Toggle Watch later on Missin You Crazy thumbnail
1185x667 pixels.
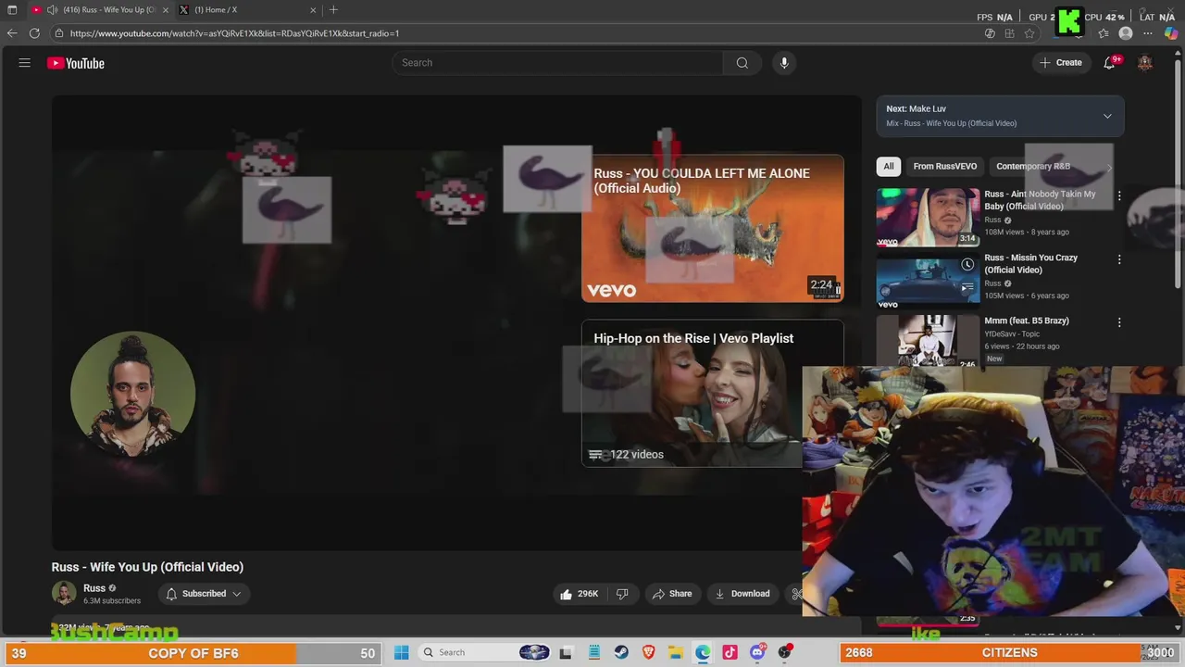click(967, 264)
